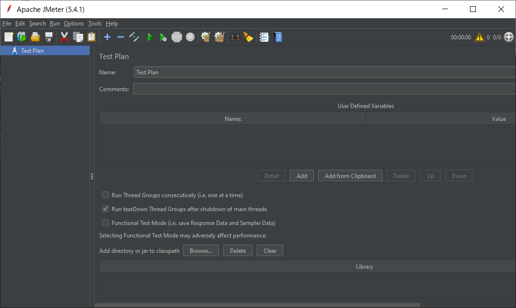Image resolution: width=516 pixels, height=308 pixels.
Task: Click Delete button beside Add from Clipboard
Action: (x=401, y=176)
